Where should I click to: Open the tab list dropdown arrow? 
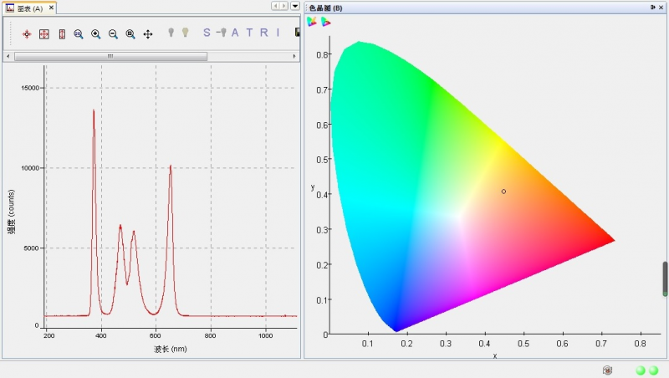(x=295, y=7)
